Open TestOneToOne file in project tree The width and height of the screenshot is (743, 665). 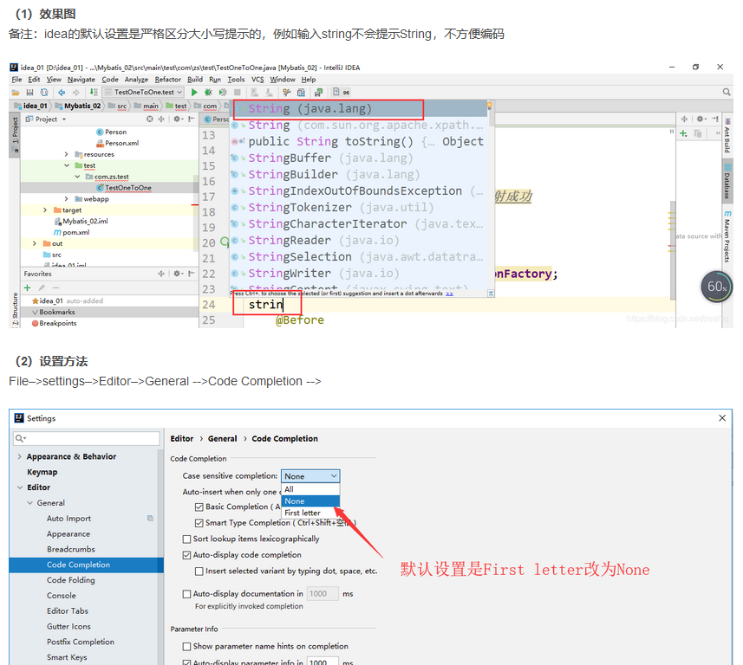[x=128, y=188]
